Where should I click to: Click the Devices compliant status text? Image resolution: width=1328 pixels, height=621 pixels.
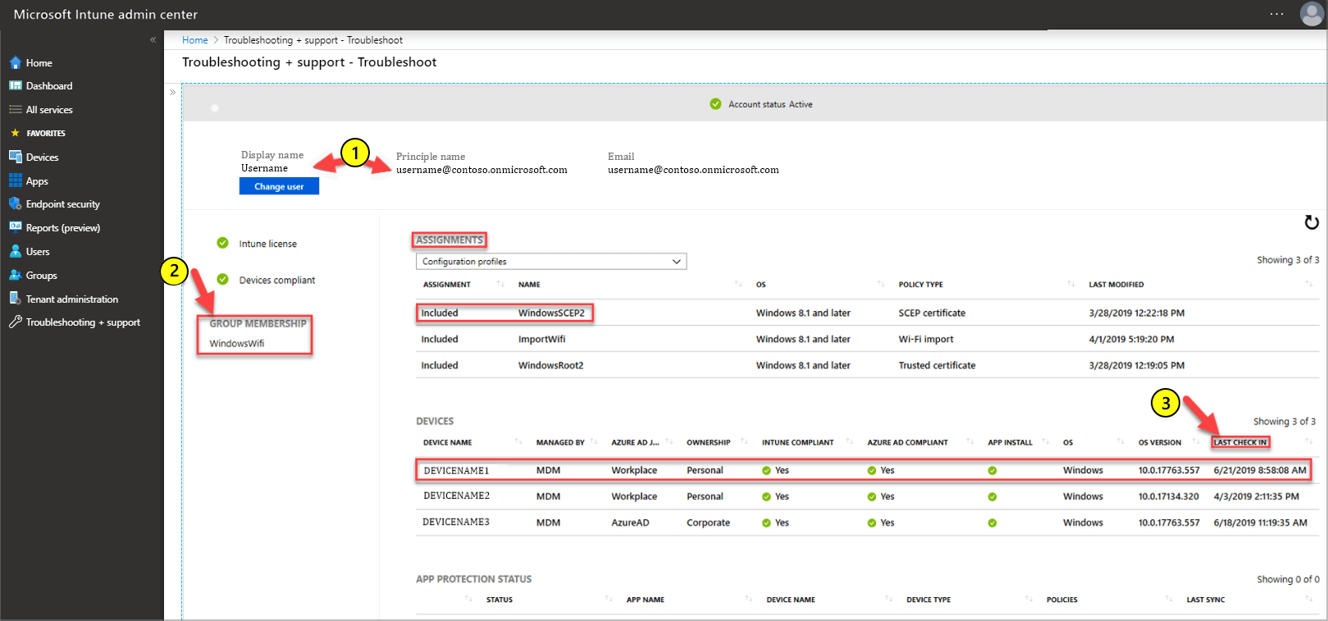(277, 281)
